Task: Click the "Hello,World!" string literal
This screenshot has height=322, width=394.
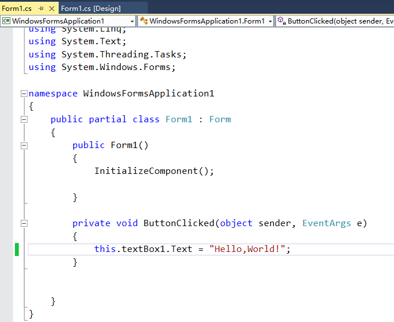Action: tap(247, 249)
